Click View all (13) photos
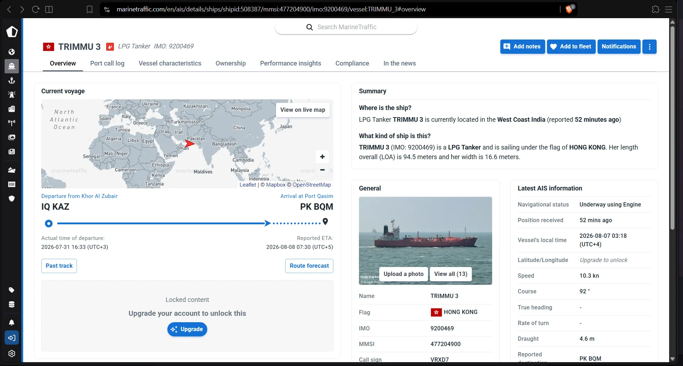The width and height of the screenshot is (683, 366). [x=451, y=274]
